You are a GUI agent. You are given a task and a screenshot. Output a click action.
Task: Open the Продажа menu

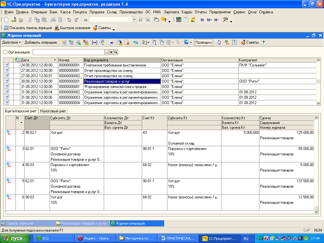(x=97, y=12)
